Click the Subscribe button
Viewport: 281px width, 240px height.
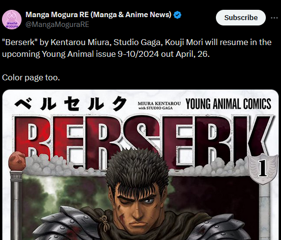(241, 18)
